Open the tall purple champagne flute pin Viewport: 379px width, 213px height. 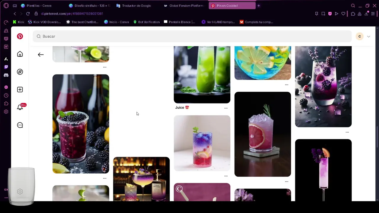[323, 170]
